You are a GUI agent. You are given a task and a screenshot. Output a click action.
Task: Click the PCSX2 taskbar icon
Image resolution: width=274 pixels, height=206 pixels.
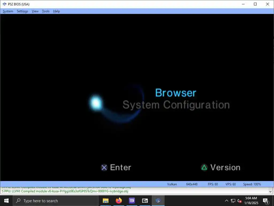[x=158, y=201]
